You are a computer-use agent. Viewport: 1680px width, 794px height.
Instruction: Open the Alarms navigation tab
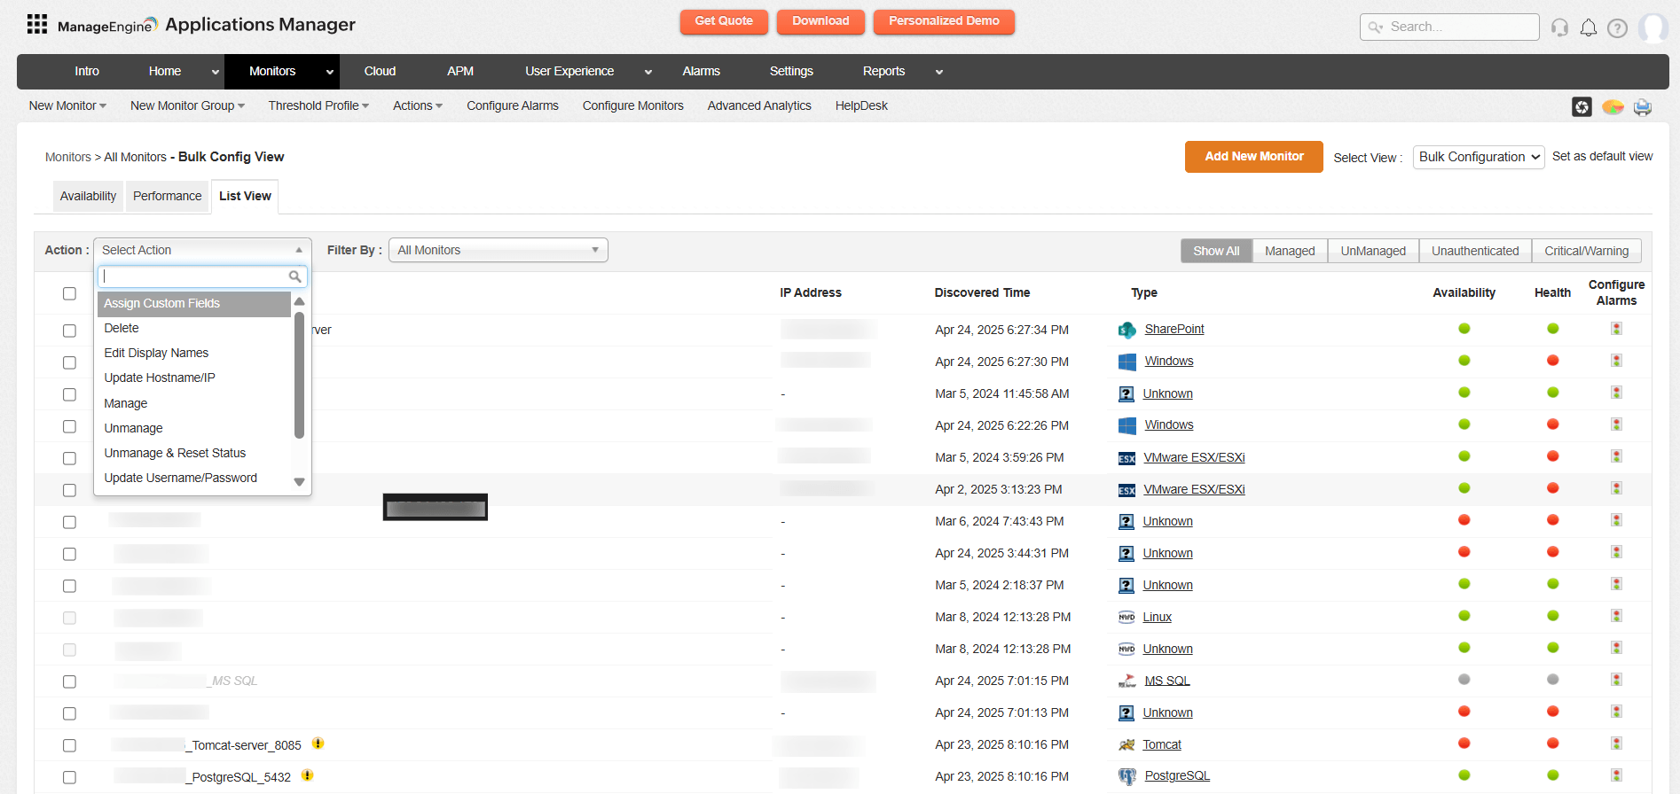tap(701, 72)
